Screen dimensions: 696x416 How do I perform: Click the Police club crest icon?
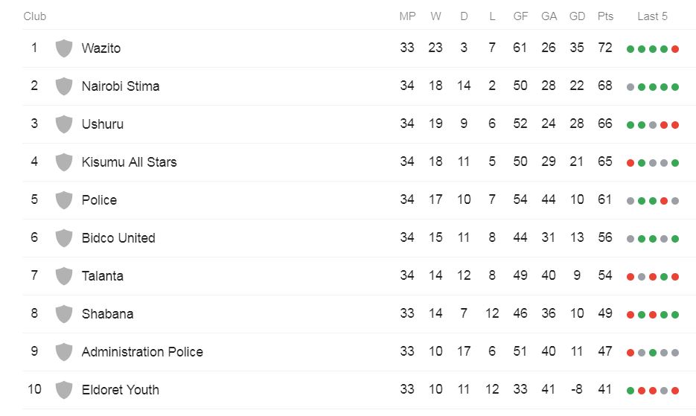[64, 200]
